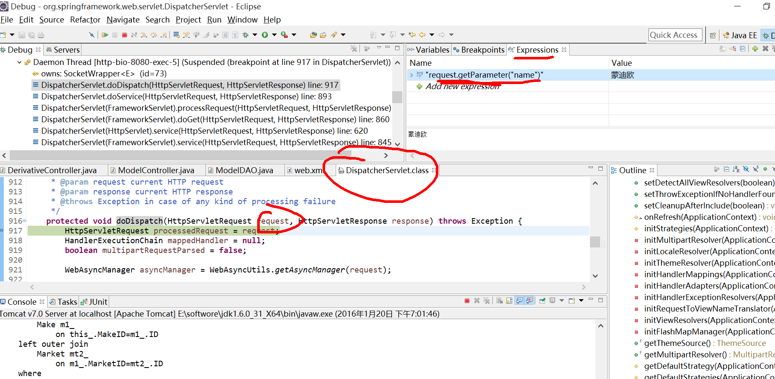The image size is (775, 379).
Task: Click the Back navigation yellow arrow
Action: (422, 35)
